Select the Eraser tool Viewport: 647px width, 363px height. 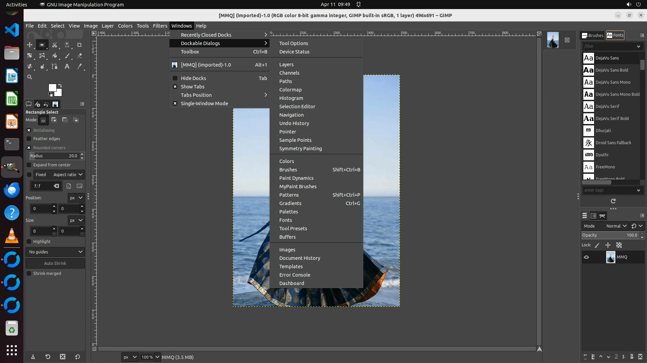click(80, 56)
